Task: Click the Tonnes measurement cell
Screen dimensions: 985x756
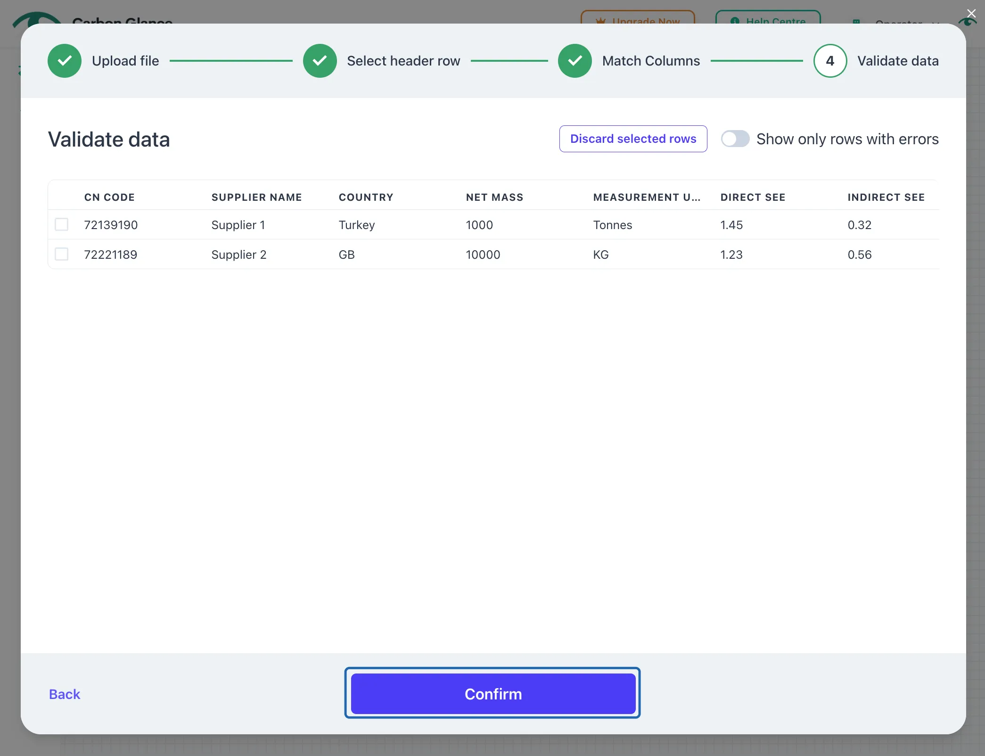Action: coord(613,225)
